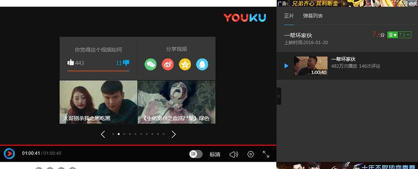Enter fullscreen mode
Screen dimensions: 418x169
tap(266, 154)
